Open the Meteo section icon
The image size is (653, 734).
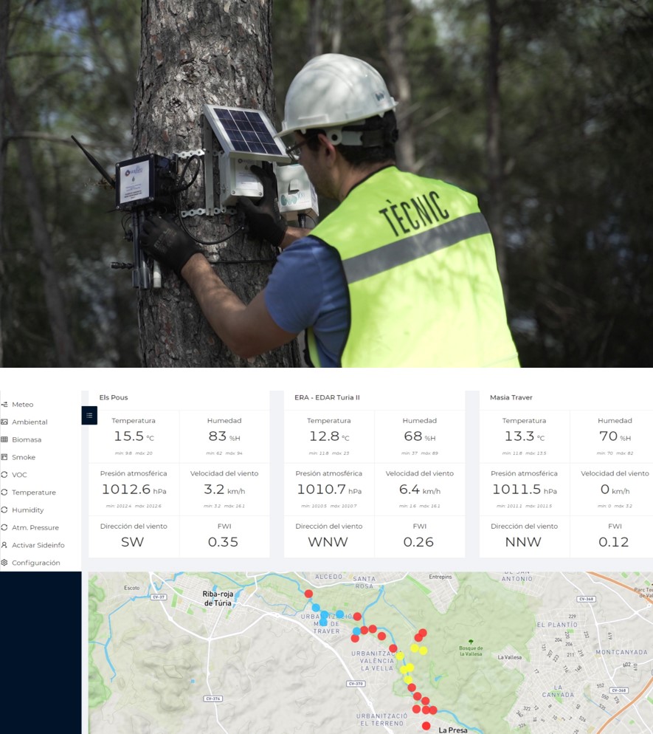click(4, 405)
